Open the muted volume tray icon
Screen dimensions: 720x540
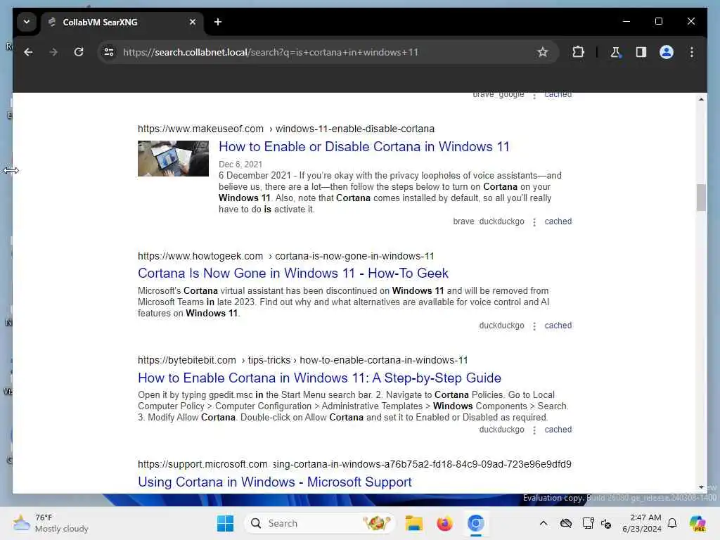click(606, 523)
